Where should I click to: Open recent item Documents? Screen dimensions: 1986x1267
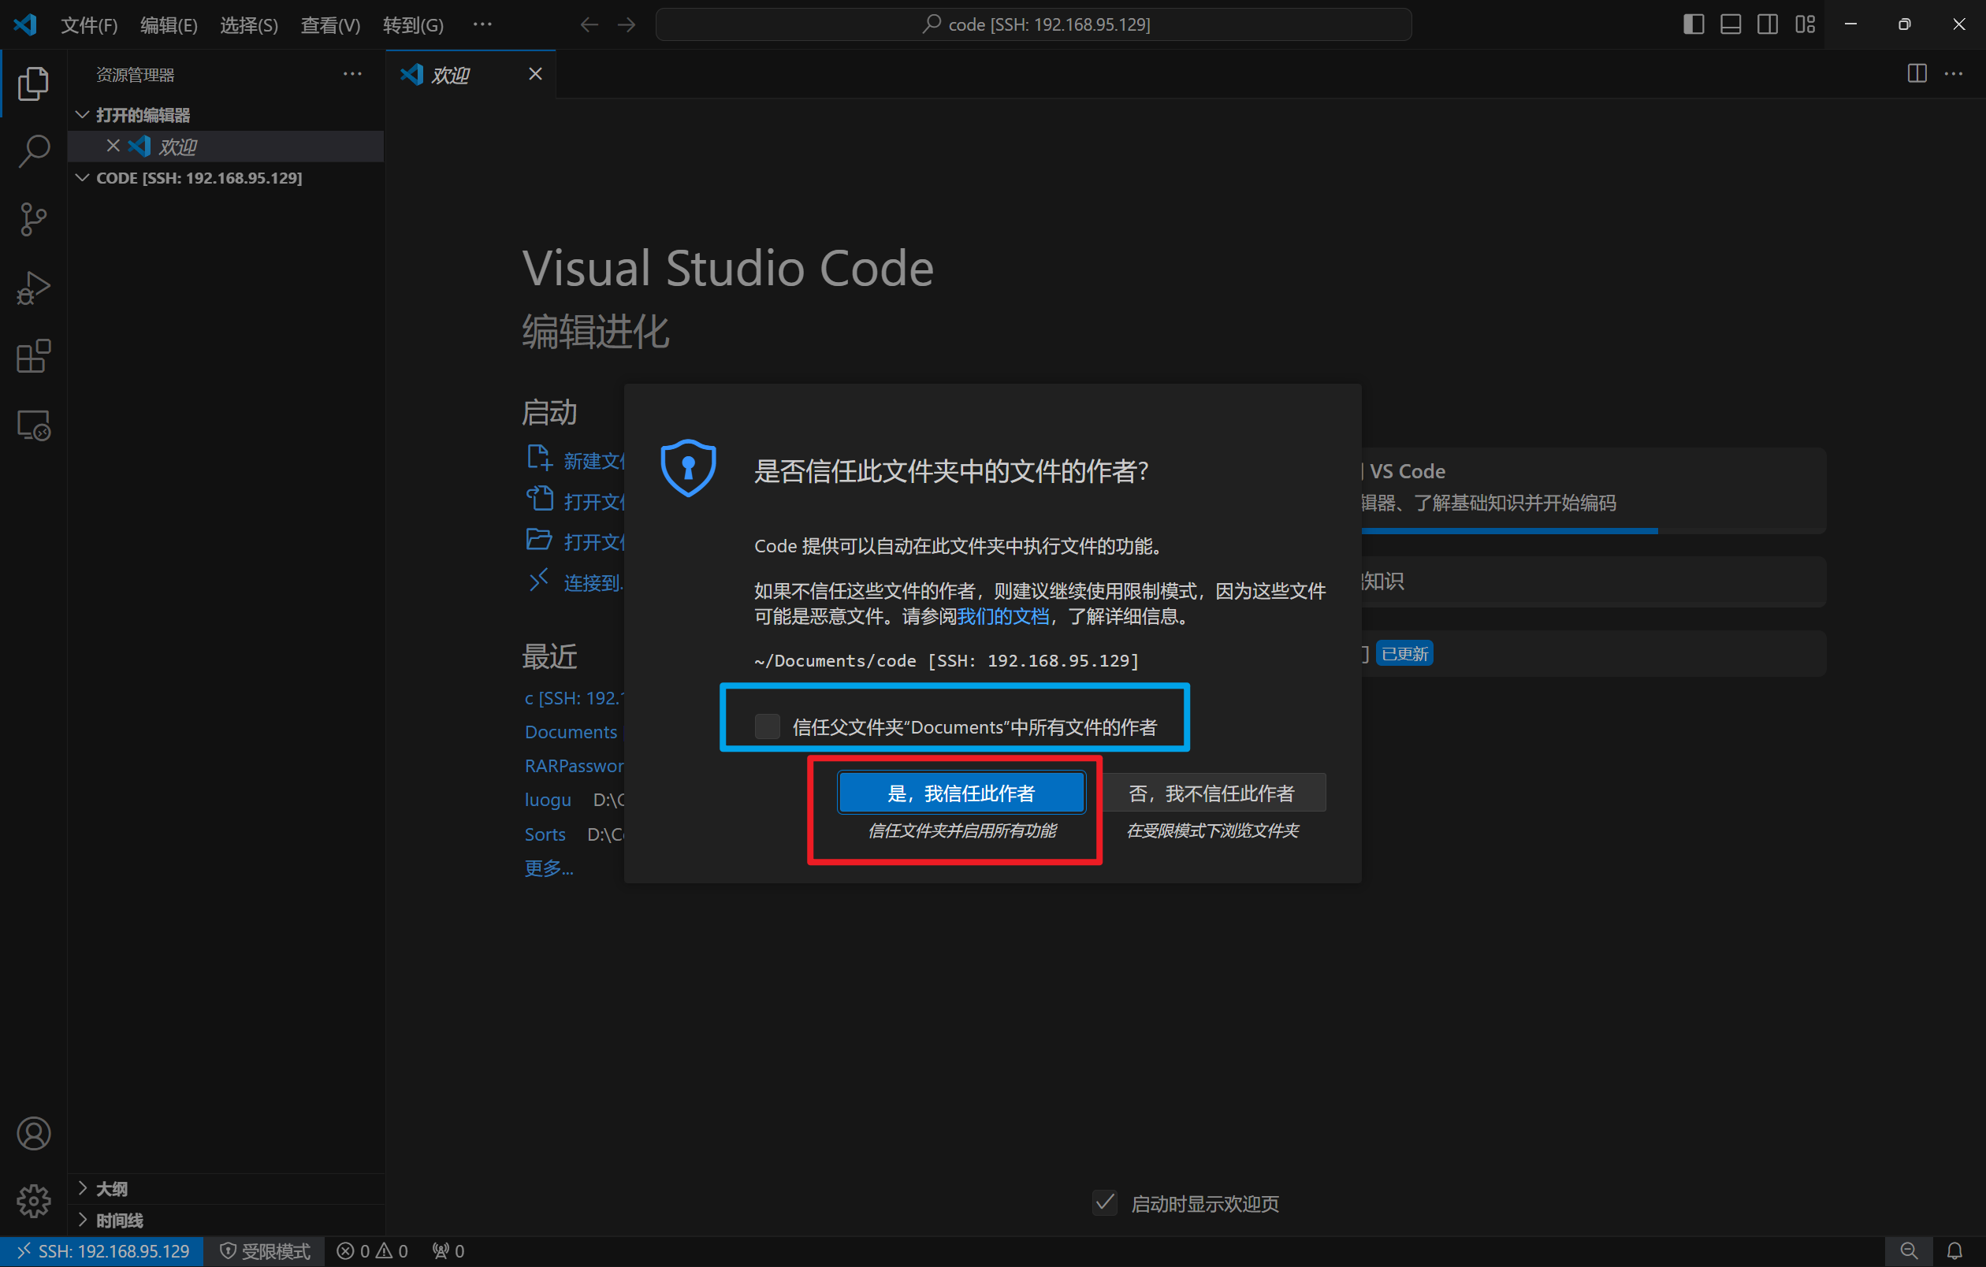point(571,731)
